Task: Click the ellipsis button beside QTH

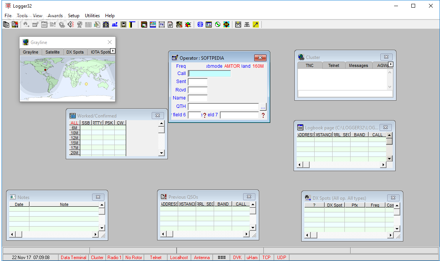Action: [x=263, y=107]
